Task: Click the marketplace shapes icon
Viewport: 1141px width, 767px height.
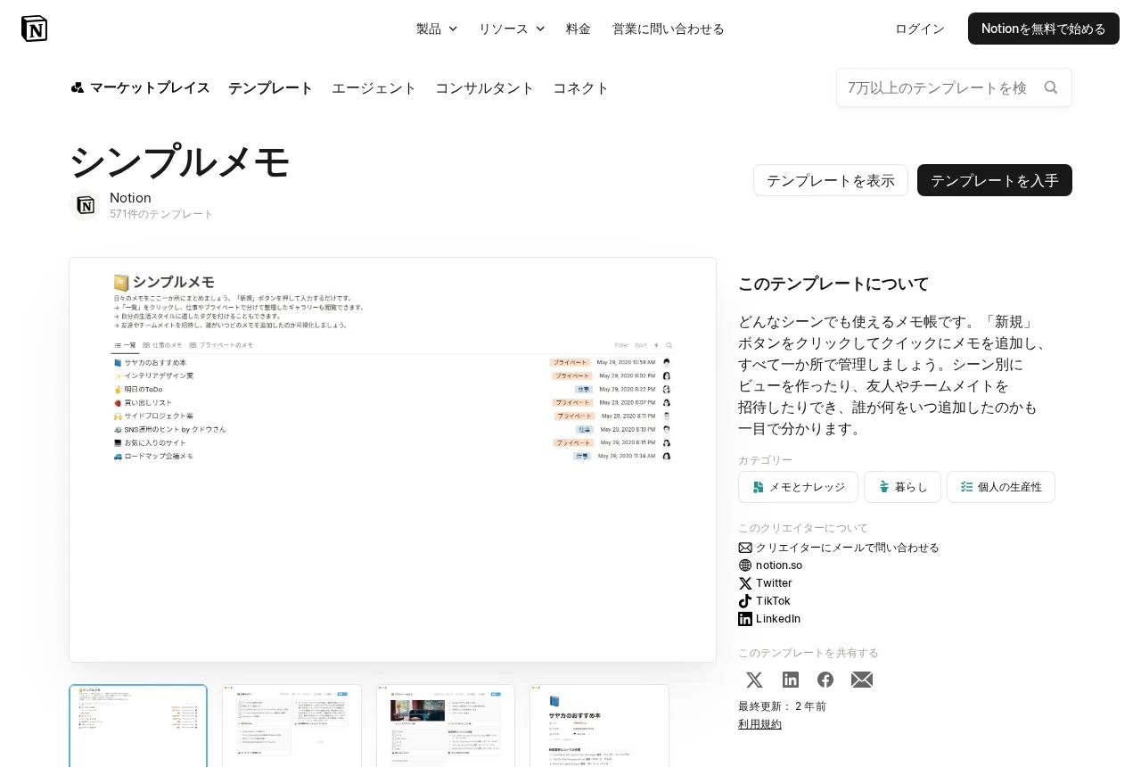Action: 78,87
